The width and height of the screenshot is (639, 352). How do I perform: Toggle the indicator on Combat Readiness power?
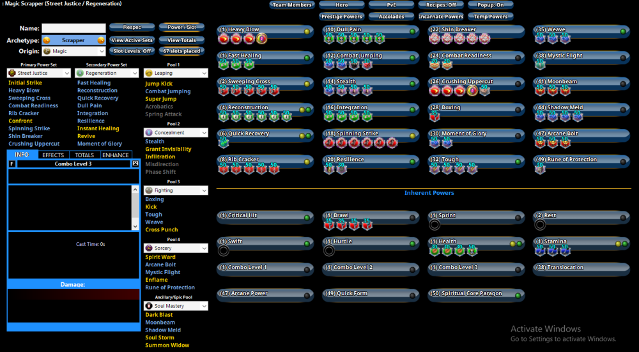[518, 56]
